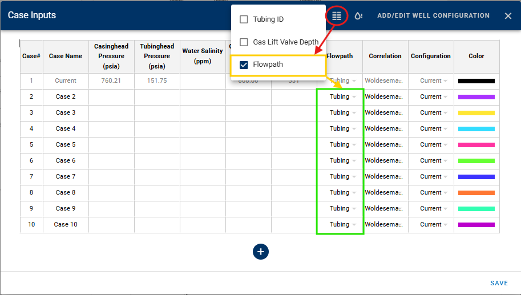521x295 pixels.
Task: Select the 760.21 casinghead pressure value
Action: click(x=111, y=80)
